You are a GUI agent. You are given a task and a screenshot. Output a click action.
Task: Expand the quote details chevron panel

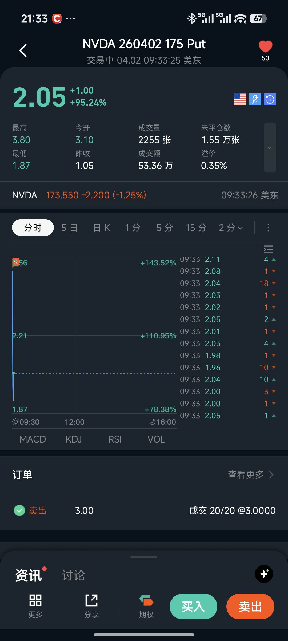tap(270, 147)
